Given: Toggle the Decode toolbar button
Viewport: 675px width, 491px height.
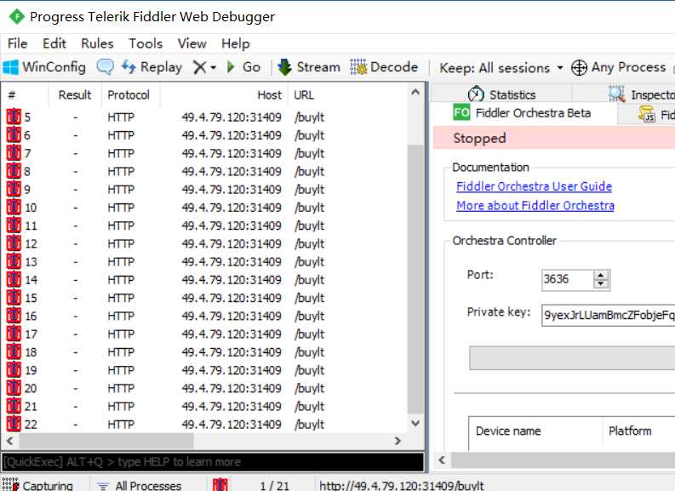Looking at the screenshot, I should pyautogui.click(x=384, y=67).
